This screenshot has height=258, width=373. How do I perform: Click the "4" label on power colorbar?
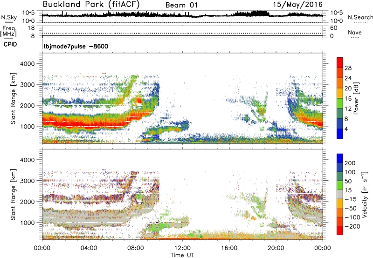(346, 129)
